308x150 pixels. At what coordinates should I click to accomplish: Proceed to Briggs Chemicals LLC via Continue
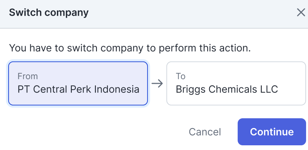(x=272, y=132)
